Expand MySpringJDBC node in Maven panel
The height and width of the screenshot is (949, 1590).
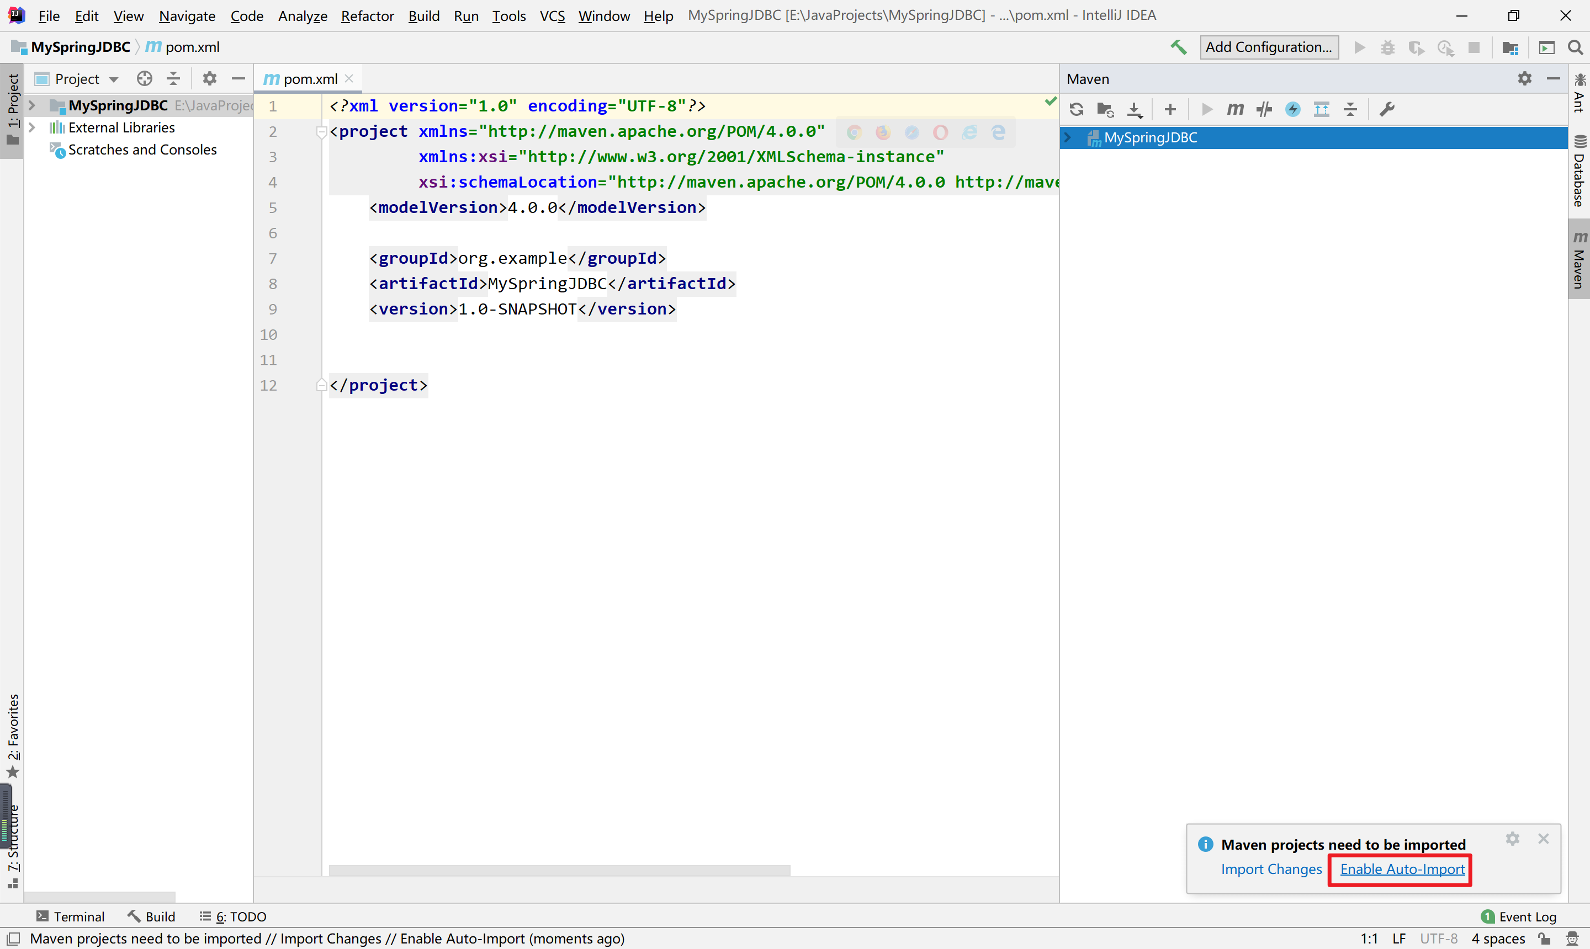point(1067,137)
